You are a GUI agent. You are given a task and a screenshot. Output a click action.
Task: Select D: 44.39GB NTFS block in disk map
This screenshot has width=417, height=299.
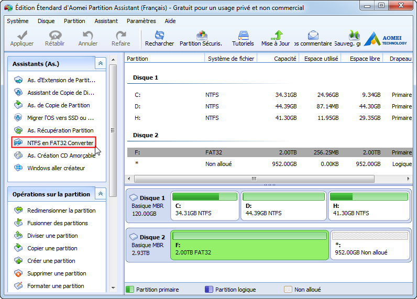pos(283,206)
